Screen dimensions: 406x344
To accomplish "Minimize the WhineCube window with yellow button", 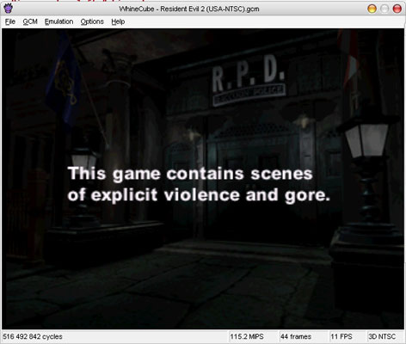I will [x=372, y=9].
